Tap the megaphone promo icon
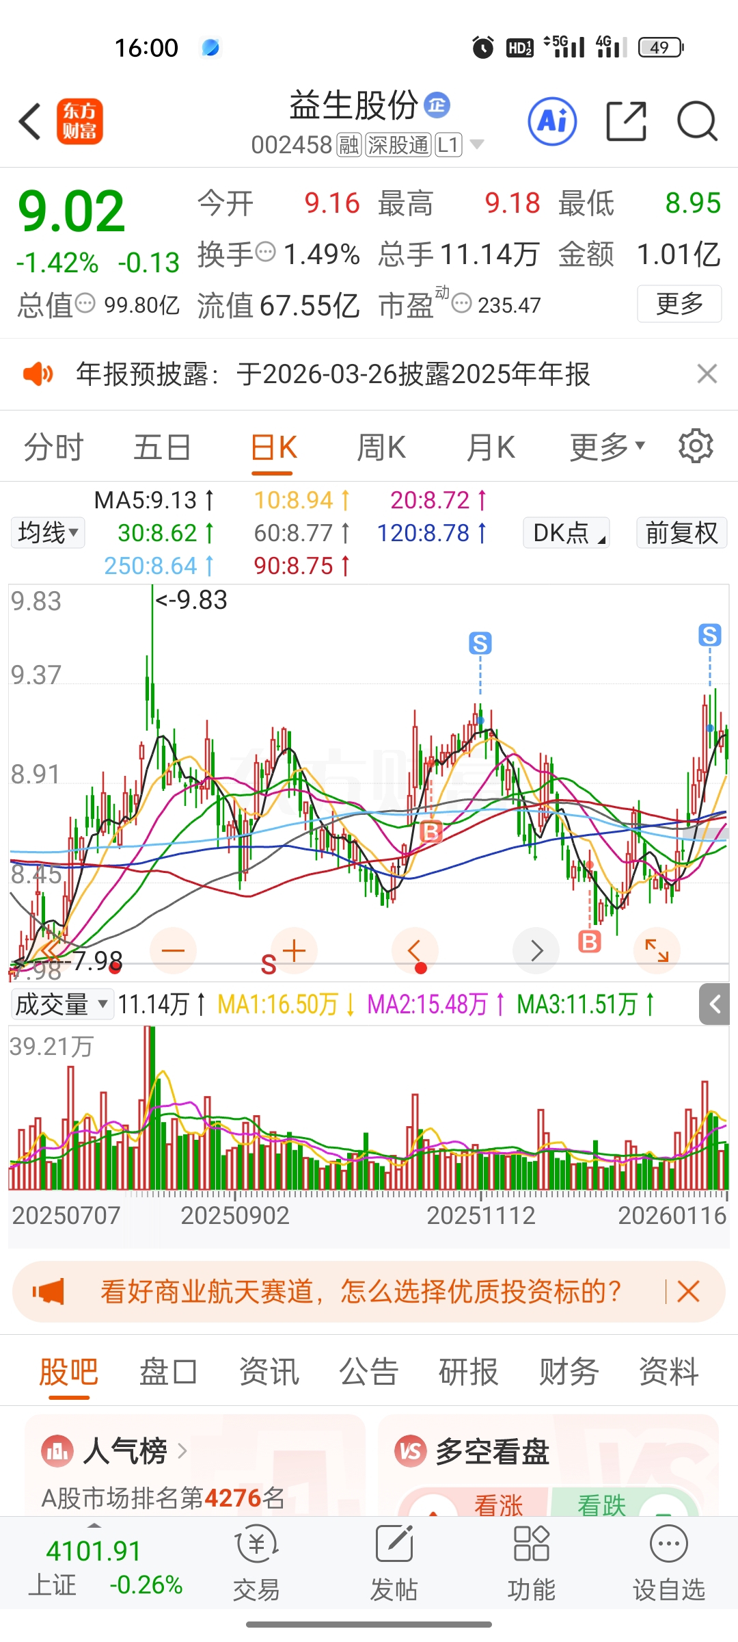 coord(49,1292)
